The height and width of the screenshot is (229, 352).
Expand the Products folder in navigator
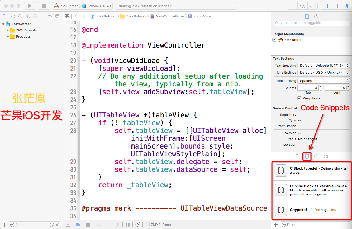pos(8,36)
